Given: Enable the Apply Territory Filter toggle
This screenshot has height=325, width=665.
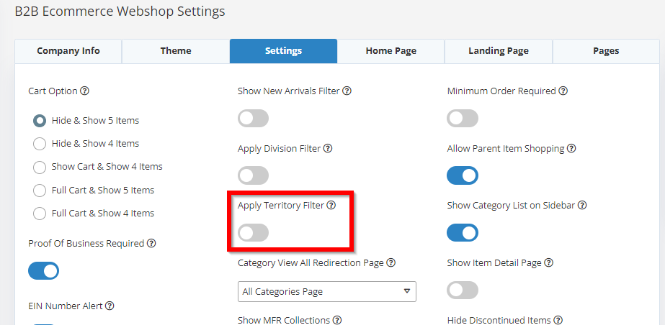Looking at the screenshot, I should coord(253,233).
